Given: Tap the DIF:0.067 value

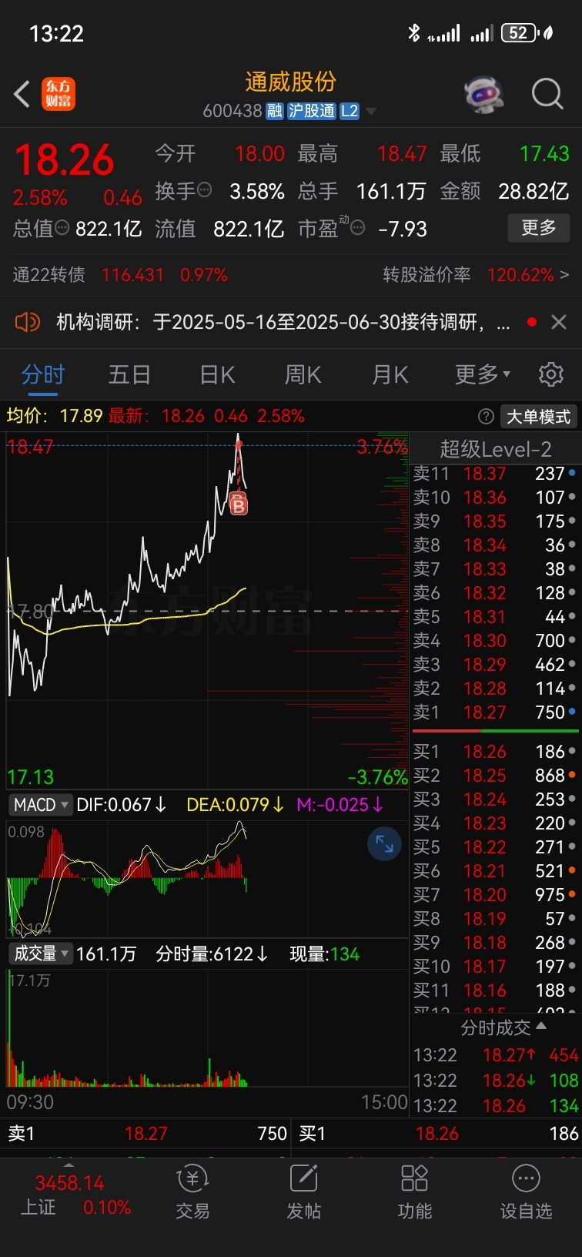Looking at the screenshot, I should coord(122,805).
